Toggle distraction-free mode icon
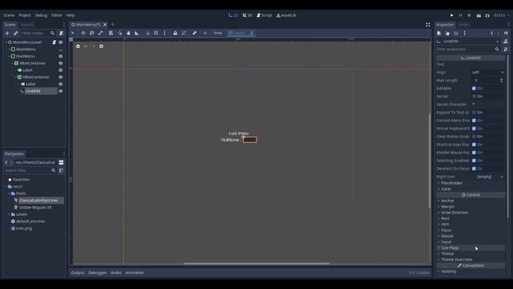This screenshot has width=513, height=289. (428, 25)
